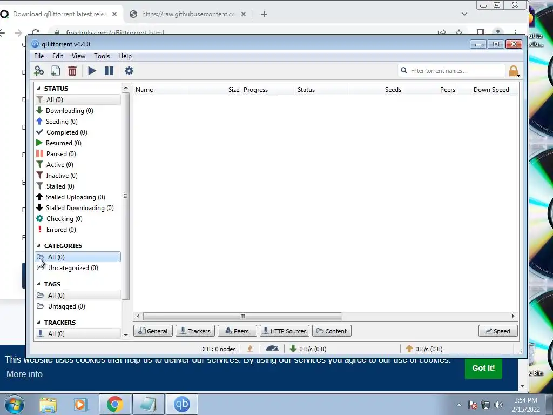
Task: Switch to the Trackers tab
Action: tap(195, 331)
